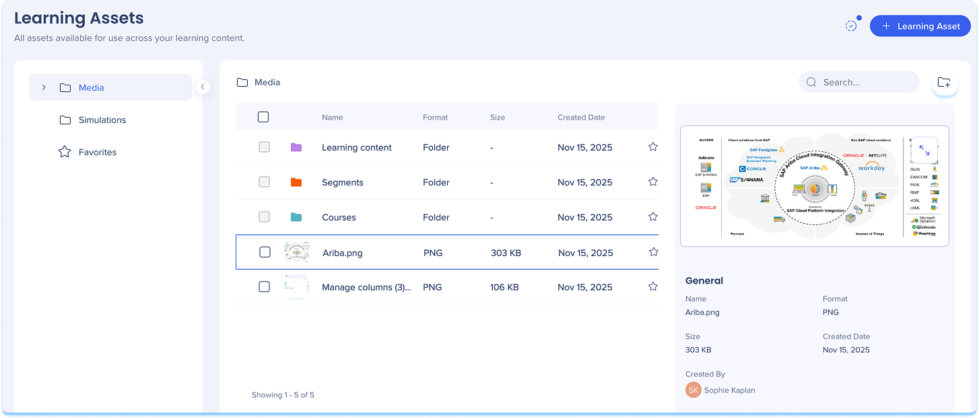Open the Learning content folder
This screenshot has width=979, height=418.
pyautogui.click(x=356, y=147)
